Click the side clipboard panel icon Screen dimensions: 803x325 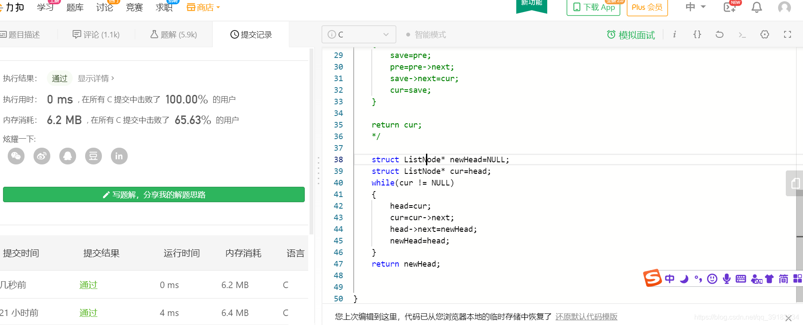click(795, 183)
